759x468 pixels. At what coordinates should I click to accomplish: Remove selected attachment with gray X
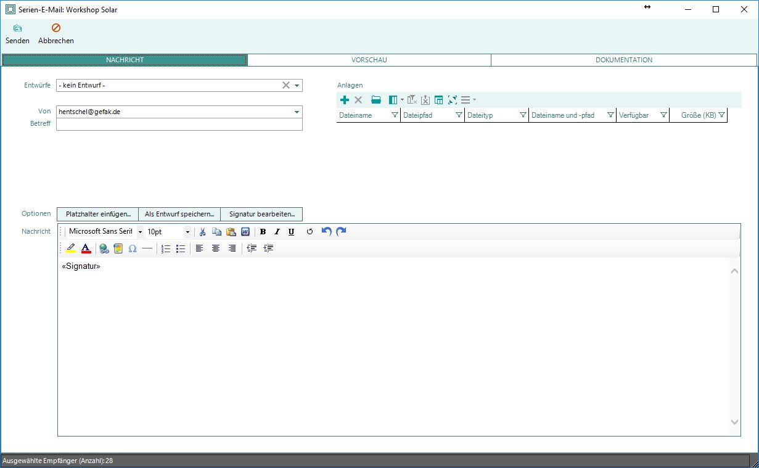point(358,100)
